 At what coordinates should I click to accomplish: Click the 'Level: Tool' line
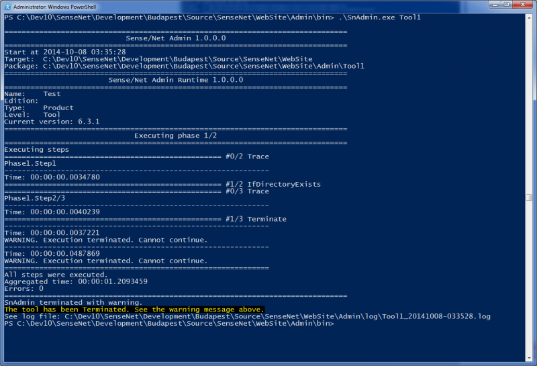click(32, 115)
